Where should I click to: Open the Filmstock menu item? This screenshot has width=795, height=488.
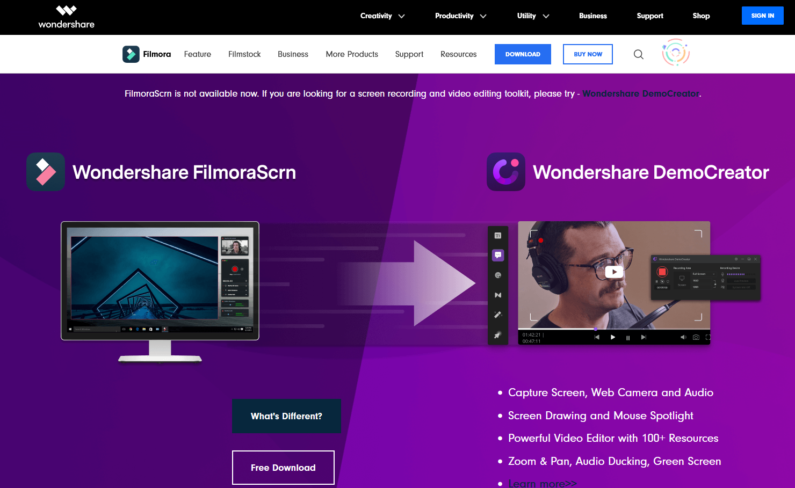pyautogui.click(x=244, y=54)
